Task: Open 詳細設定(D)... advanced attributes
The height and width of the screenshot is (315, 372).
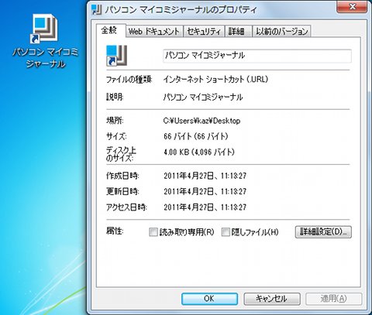Action: coord(323,232)
